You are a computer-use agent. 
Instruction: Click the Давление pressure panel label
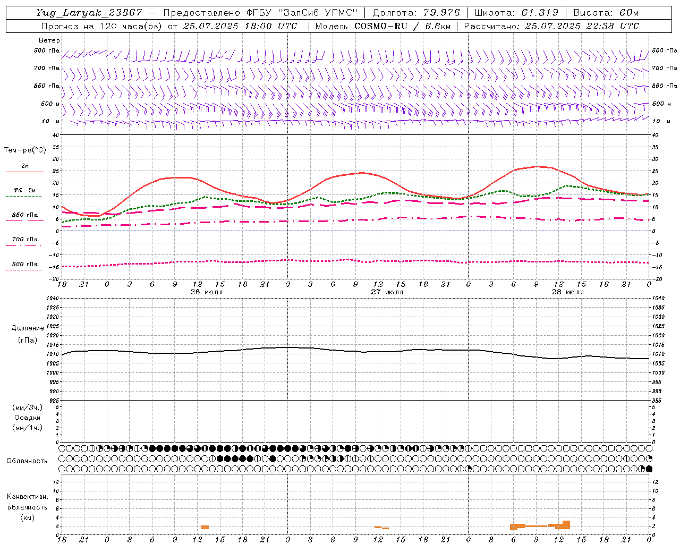[28, 328]
